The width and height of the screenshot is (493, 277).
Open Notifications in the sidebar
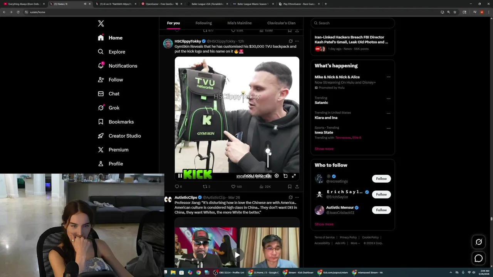pyautogui.click(x=117, y=66)
